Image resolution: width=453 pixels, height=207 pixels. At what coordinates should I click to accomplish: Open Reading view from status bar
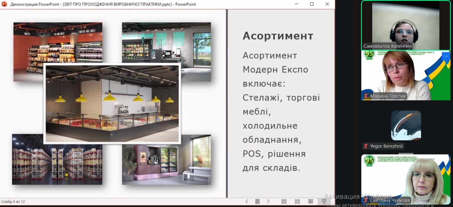[311, 201]
